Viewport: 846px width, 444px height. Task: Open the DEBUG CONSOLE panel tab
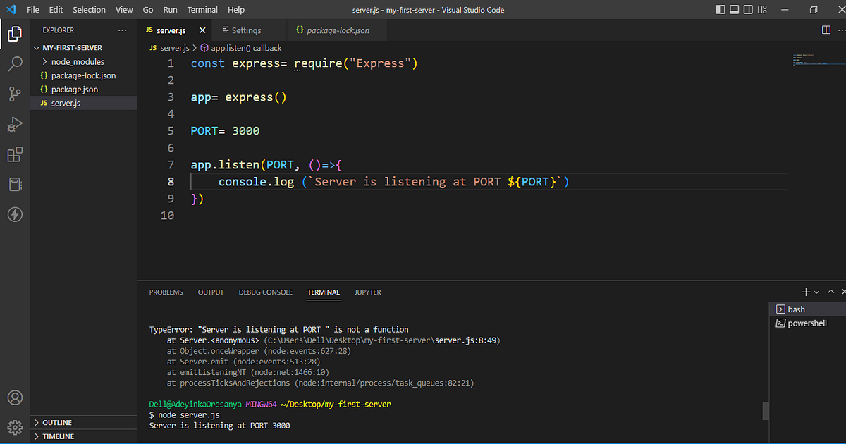click(266, 292)
